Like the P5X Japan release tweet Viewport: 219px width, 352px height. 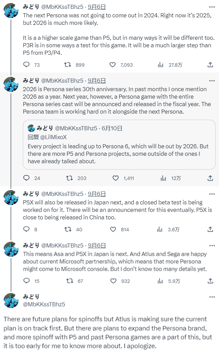113,229
